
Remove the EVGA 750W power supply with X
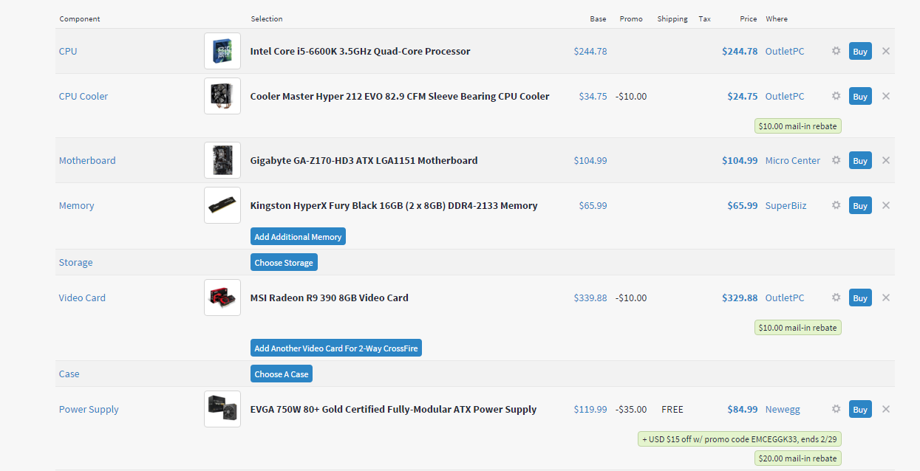click(886, 409)
